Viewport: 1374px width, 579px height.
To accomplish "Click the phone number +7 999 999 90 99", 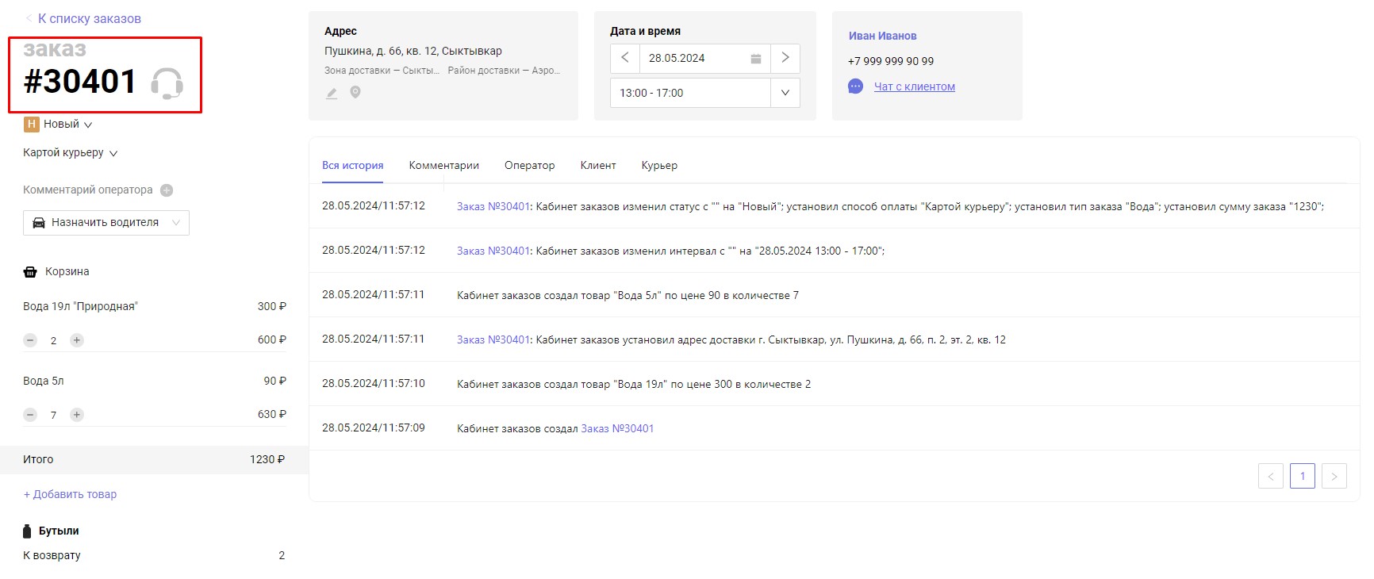I will [x=891, y=61].
